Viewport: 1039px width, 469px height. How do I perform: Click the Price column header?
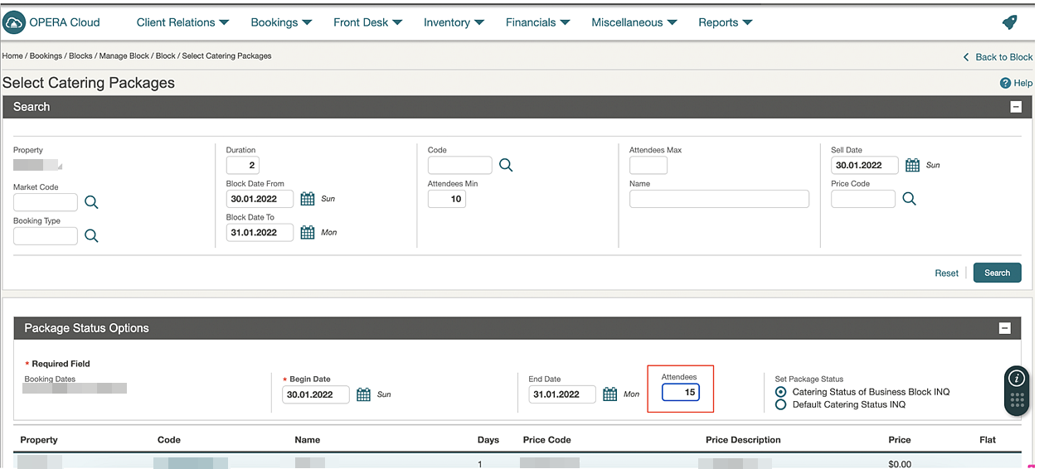(x=900, y=440)
